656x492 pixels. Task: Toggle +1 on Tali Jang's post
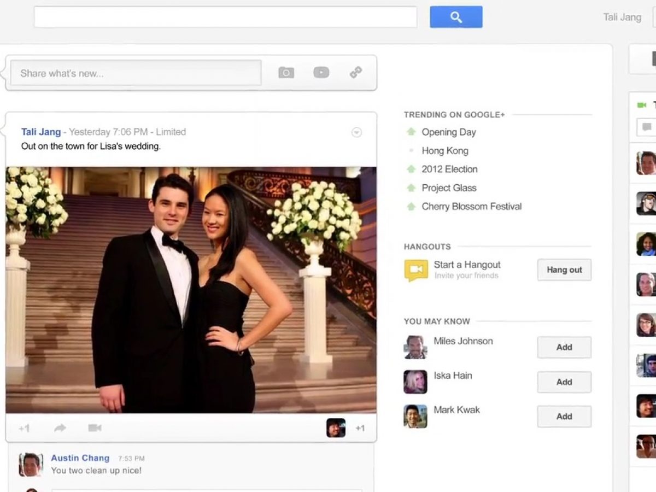click(24, 428)
